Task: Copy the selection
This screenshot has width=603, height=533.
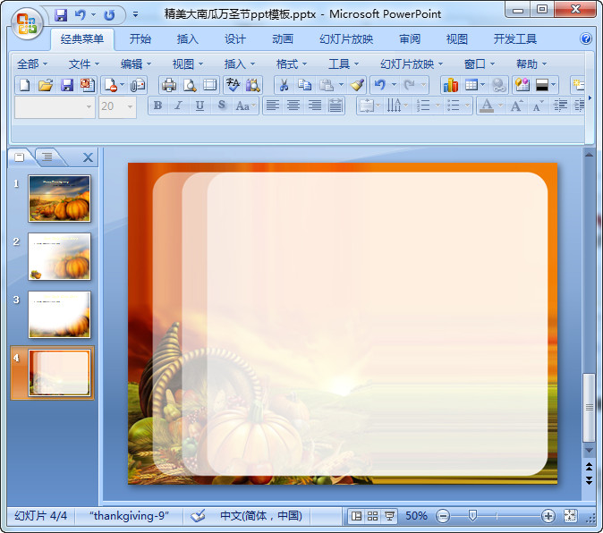Action: click(x=304, y=85)
